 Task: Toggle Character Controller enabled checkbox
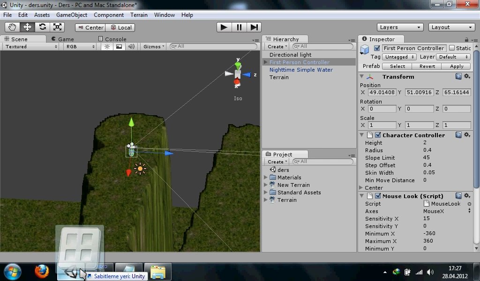click(x=378, y=135)
